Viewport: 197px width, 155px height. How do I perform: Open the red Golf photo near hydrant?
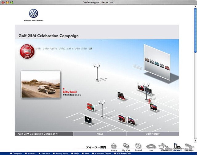click(x=153, y=107)
